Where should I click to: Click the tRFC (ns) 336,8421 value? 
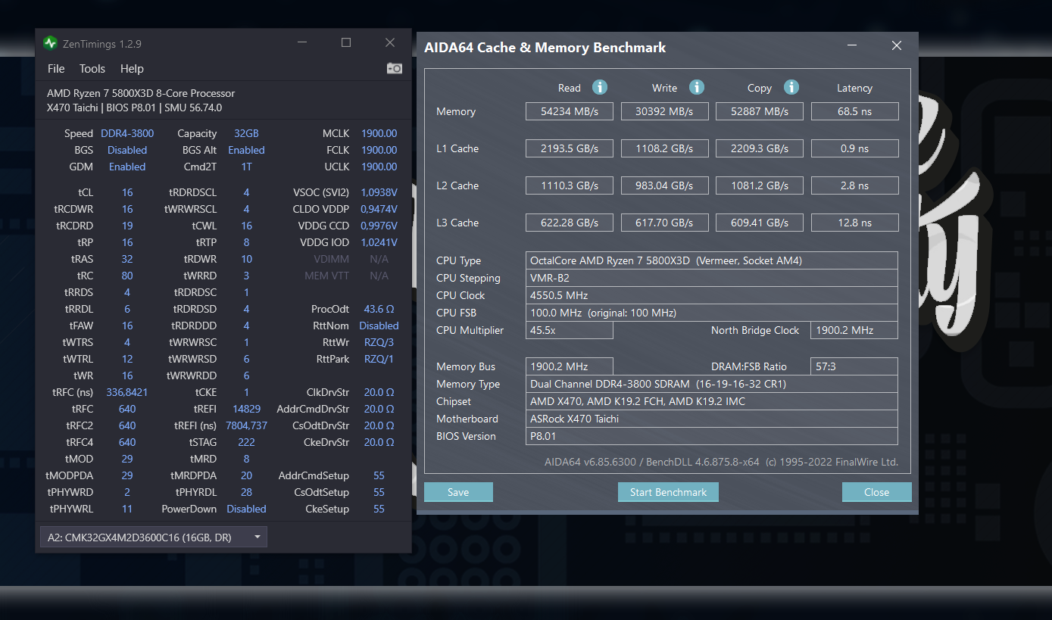(127, 392)
